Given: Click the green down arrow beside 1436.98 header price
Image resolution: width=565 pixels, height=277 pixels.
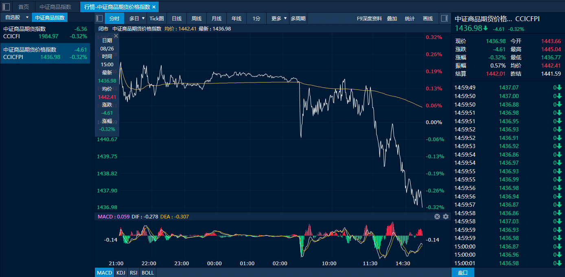Looking at the screenshot, I should [x=486, y=28].
